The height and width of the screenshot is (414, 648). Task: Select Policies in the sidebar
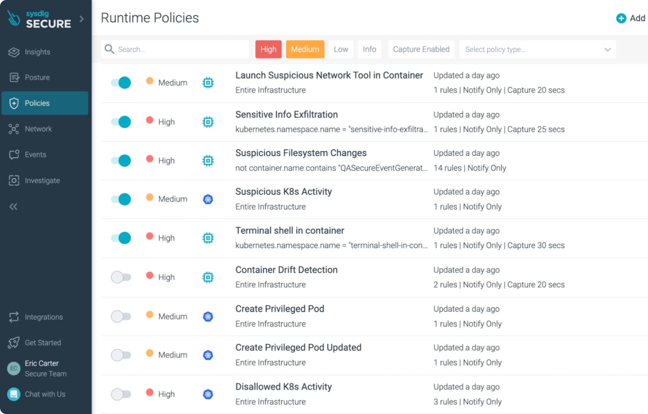[44, 103]
